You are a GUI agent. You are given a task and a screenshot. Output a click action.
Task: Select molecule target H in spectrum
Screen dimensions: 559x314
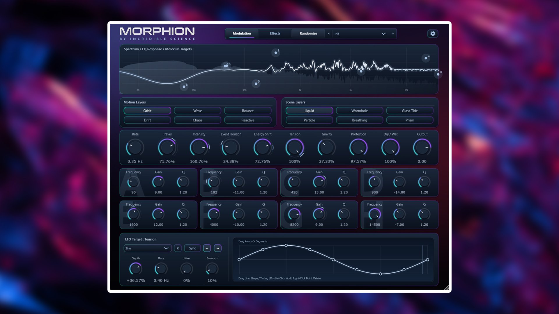[x=438, y=74]
